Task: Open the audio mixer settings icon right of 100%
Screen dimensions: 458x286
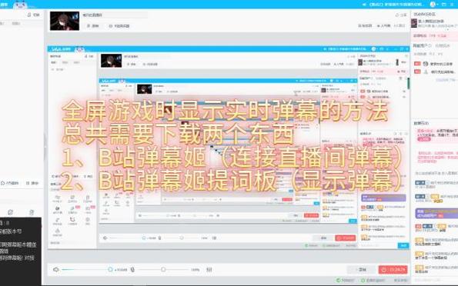Action: click(x=209, y=269)
